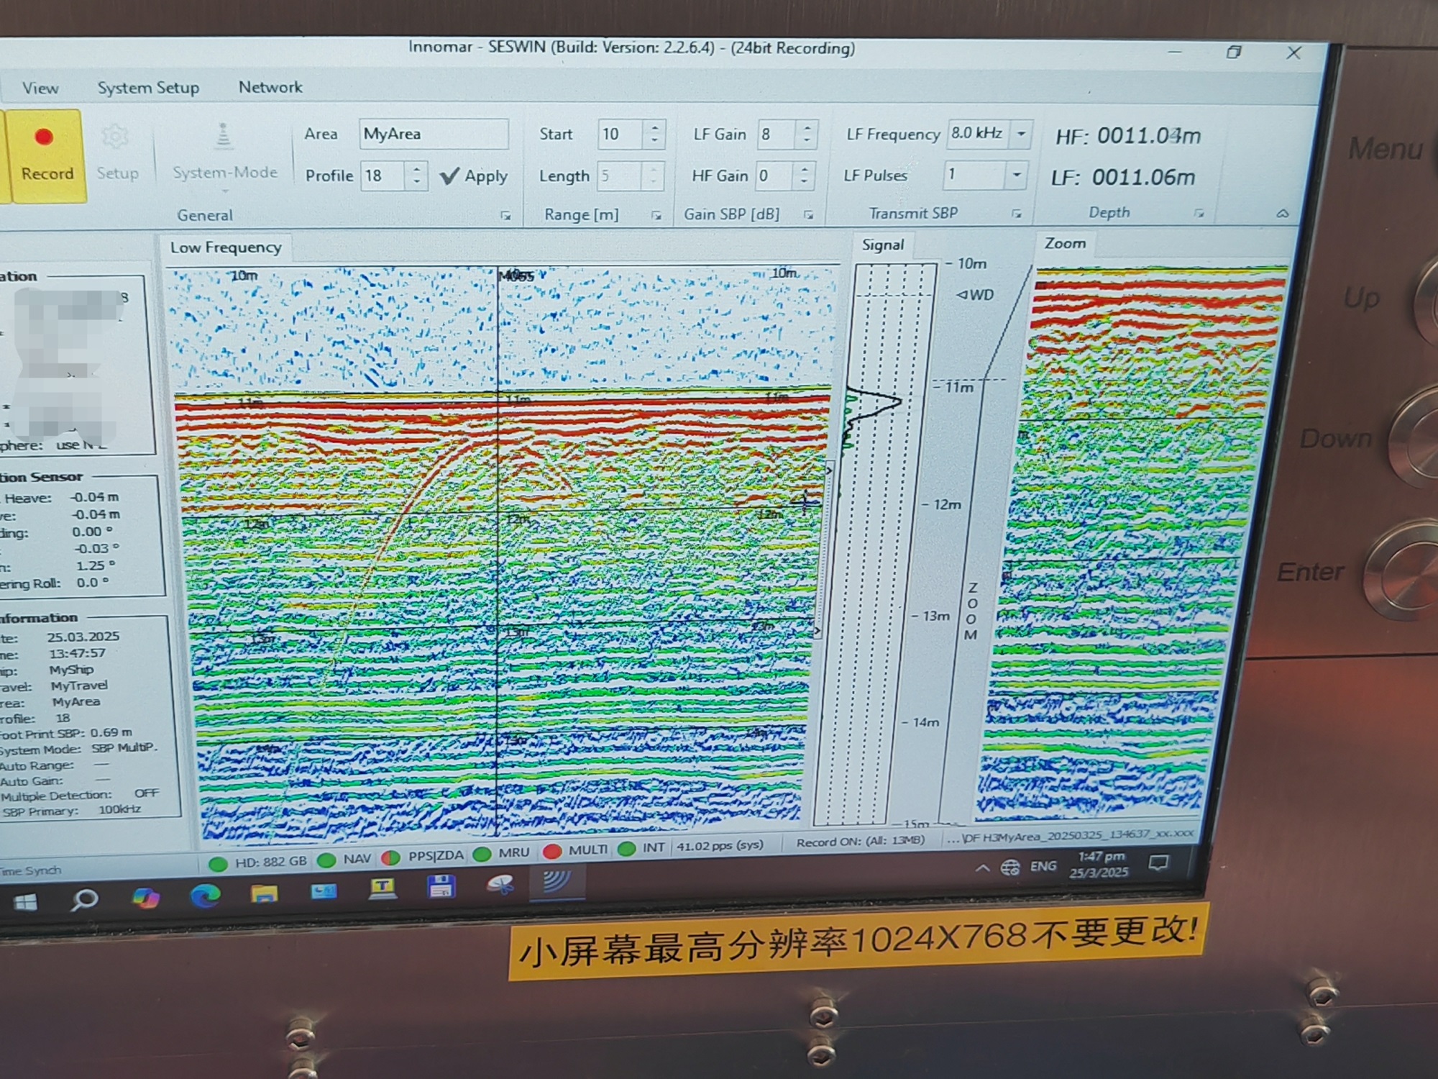This screenshot has width=1438, height=1079.
Task: Click the SBP Primary 100kHz value
Action: pyautogui.click(x=119, y=809)
